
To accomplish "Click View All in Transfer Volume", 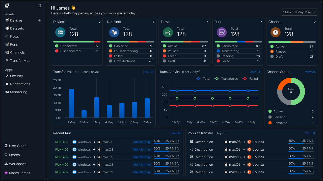I will [x=148, y=72].
